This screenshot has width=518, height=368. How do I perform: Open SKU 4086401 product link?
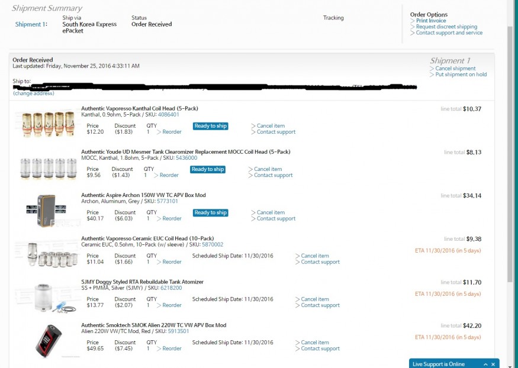(169, 115)
